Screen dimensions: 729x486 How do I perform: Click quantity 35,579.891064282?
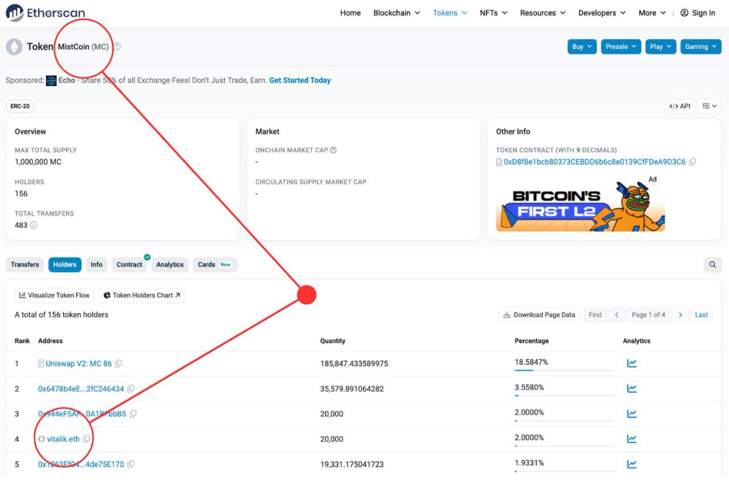tap(352, 389)
